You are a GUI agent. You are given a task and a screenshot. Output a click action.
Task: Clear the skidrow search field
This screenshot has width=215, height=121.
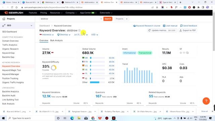(x=101, y=19)
